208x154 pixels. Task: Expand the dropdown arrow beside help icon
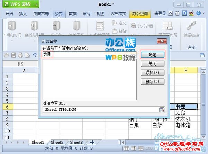(x=204, y=14)
